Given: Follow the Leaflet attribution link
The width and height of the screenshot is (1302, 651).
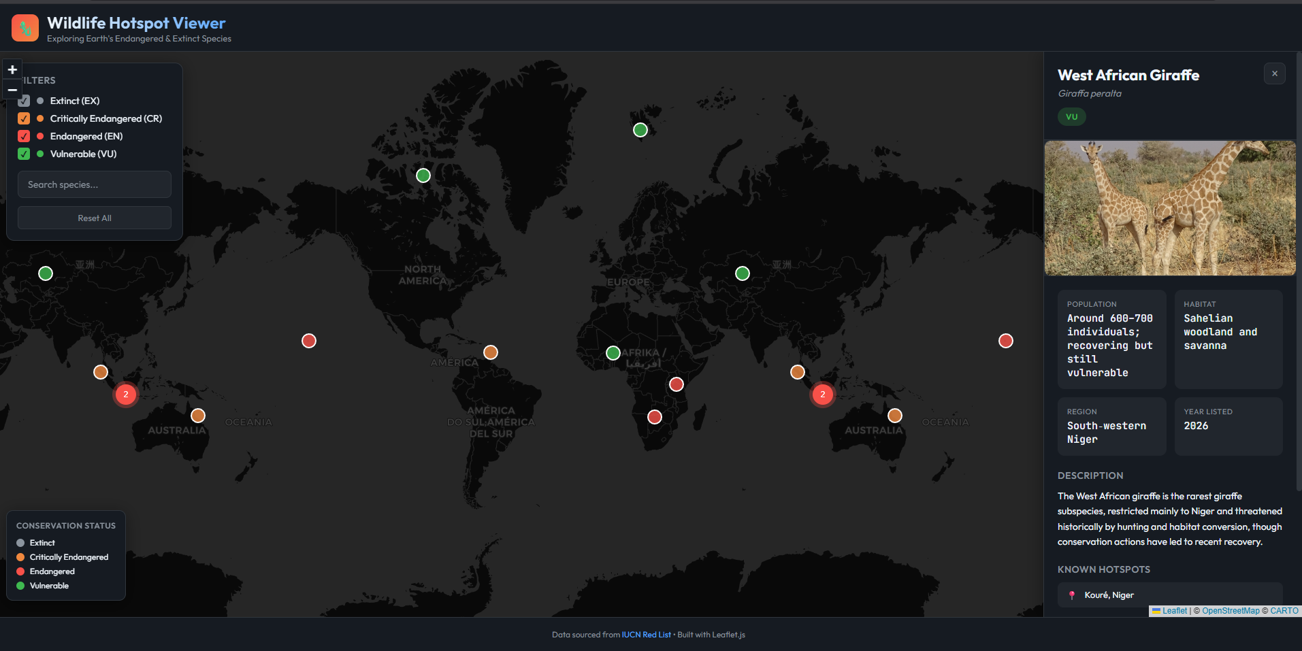Looking at the screenshot, I should pos(1174,611).
